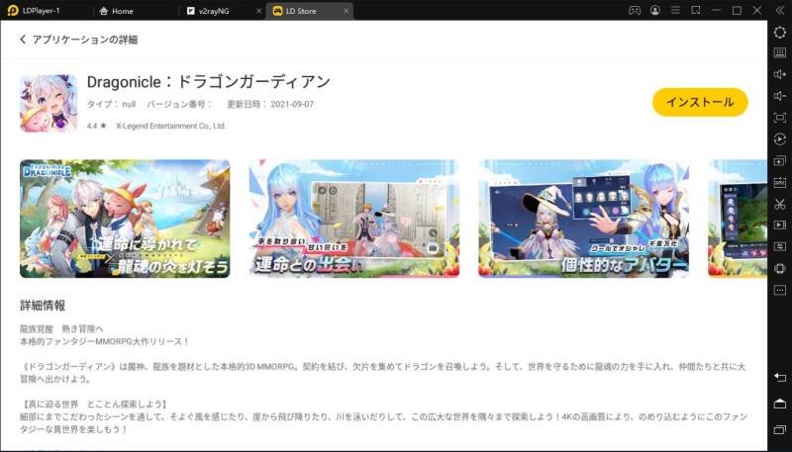
Task: Open multi-instance add window icon
Action: coord(780,161)
